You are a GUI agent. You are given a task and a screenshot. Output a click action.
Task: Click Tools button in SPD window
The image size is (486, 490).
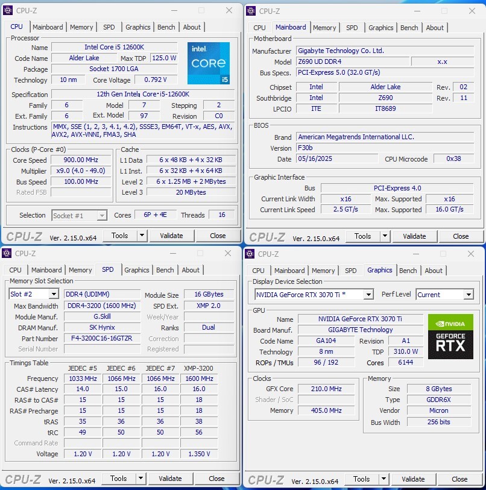click(x=119, y=479)
